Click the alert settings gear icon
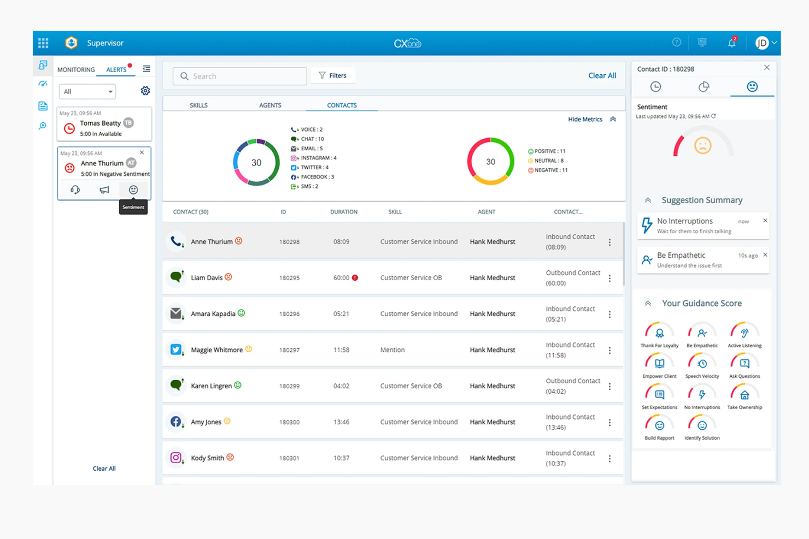809x539 pixels. pos(145,91)
